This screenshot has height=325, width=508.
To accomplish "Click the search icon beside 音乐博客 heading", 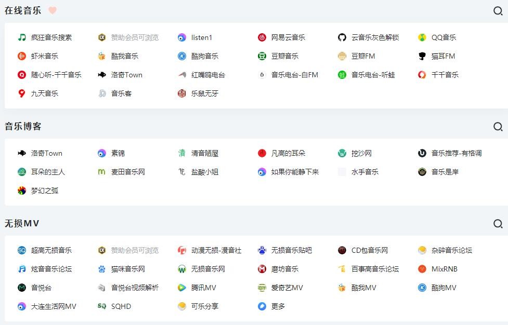I will pos(498,127).
